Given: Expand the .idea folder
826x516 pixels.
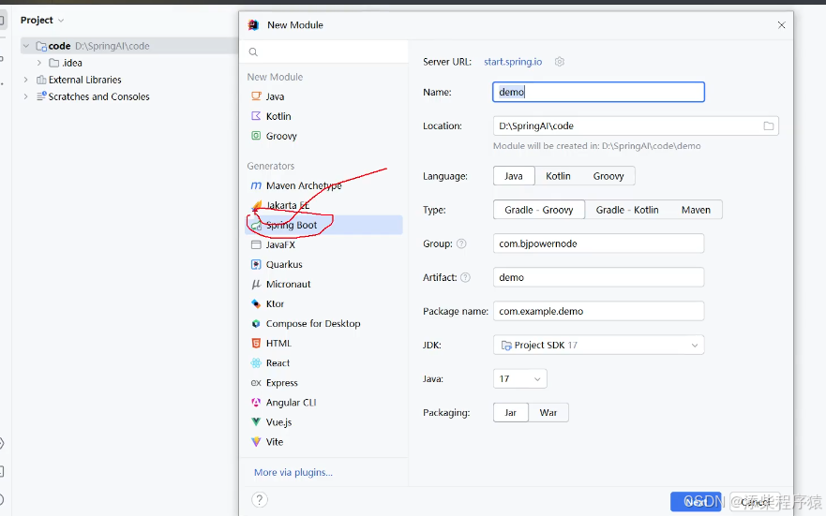Looking at the screenshot, I should pyautogui.click(x=39, y=63).
